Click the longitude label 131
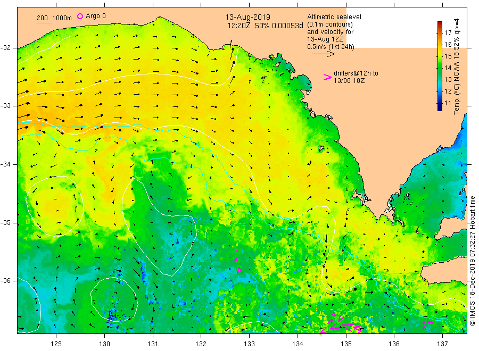 pos(153,344)
